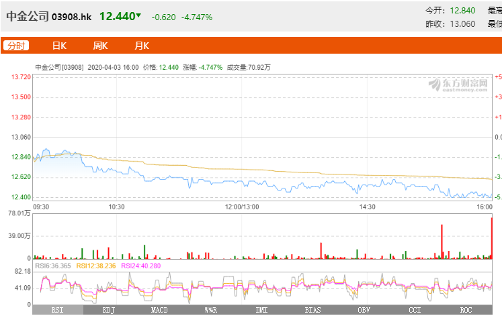Click the chart caption price 价格:12.440

pyautogui.click(x=161, y=68)
